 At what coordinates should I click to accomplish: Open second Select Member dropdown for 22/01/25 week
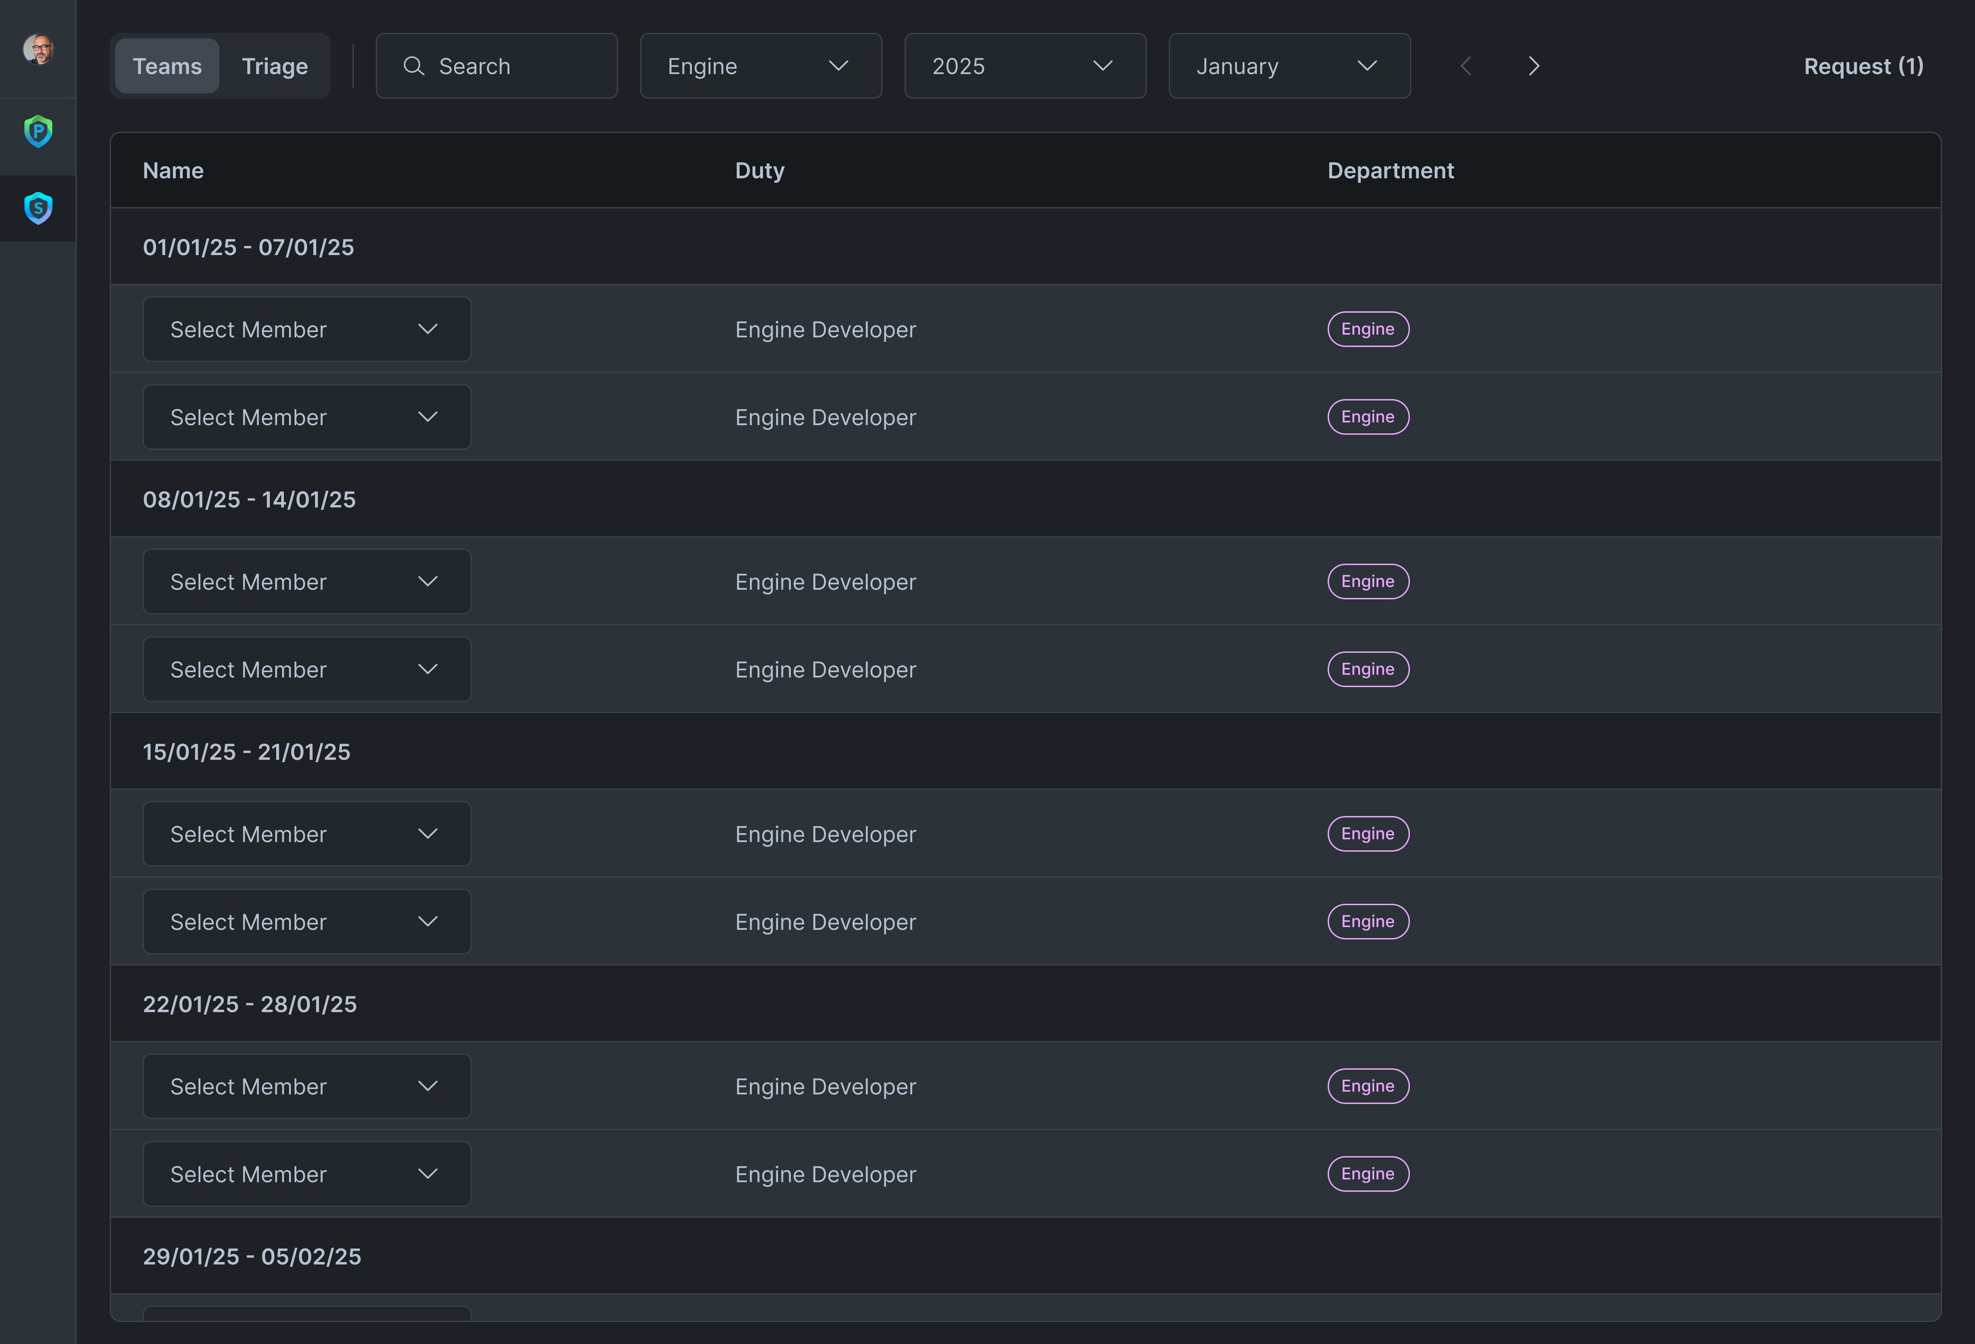pyautogui.click(x=307, y=1174)
